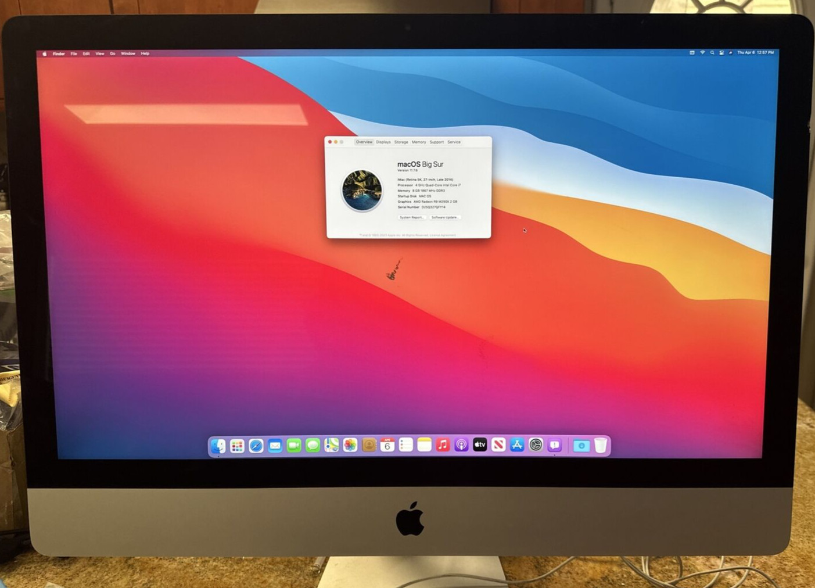
Task: Click the Graphics AMD Radeon line
Action: coord(428,202)
